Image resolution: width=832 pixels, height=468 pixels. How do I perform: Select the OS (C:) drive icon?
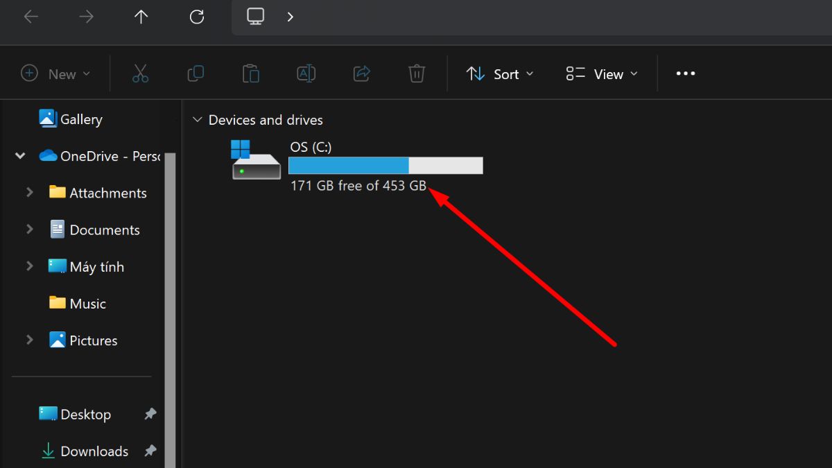tap(256, 159)
